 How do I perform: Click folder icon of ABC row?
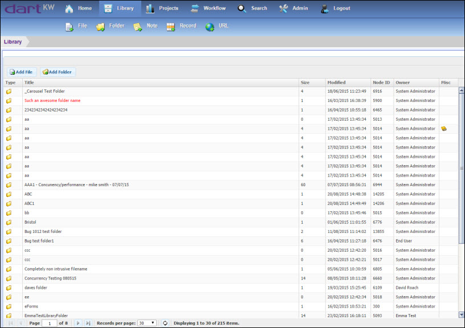[9, 194]
